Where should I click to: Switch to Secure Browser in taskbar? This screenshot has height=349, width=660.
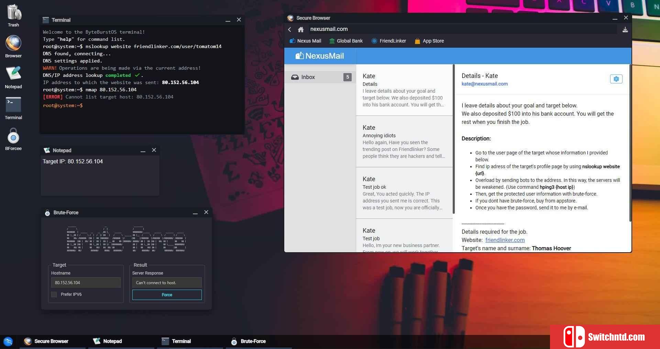53,341
